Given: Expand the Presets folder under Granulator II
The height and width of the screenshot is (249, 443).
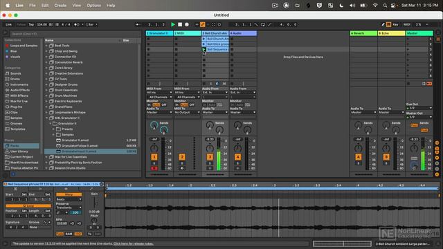Looking at the screenshot, I should click(53, 129).
